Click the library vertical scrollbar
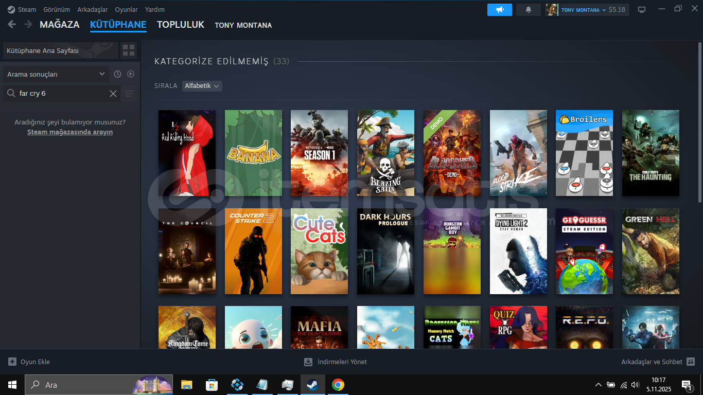The image size is (703, 395). click(x=699, y=123)
